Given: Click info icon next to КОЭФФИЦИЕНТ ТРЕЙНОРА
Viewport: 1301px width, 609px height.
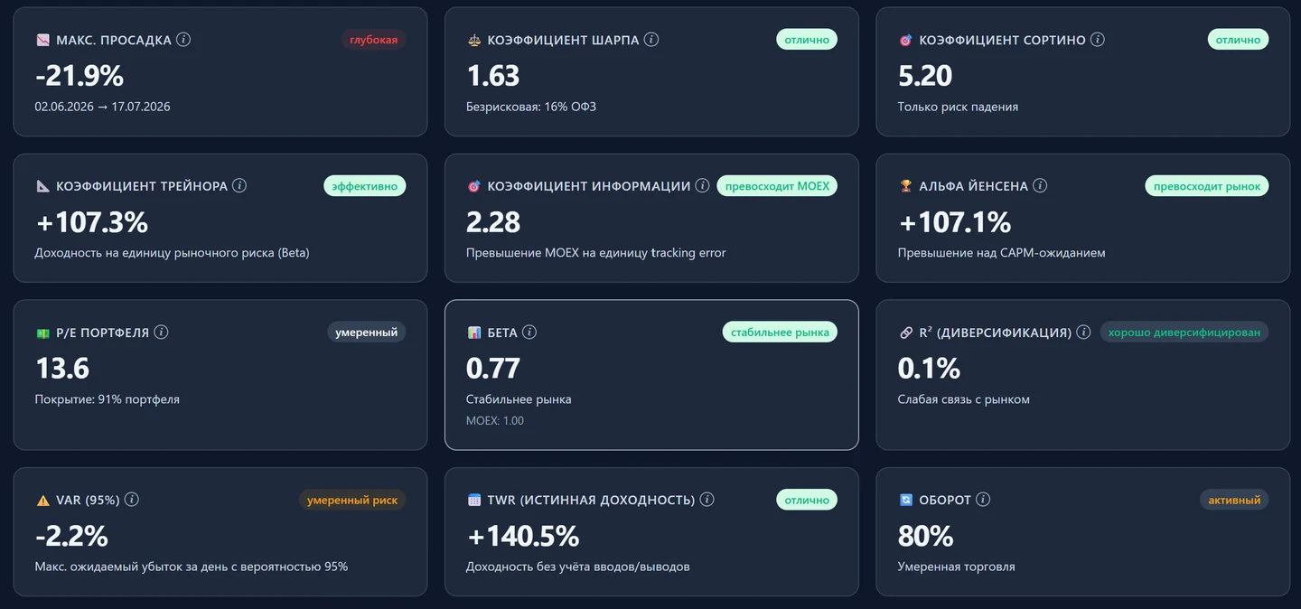Looking at the screenshot, I should [x=239, y=185].
